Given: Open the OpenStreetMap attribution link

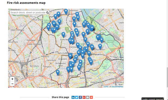Looking at the screenshot, I should pyautogui.click(x=117, y=87).
